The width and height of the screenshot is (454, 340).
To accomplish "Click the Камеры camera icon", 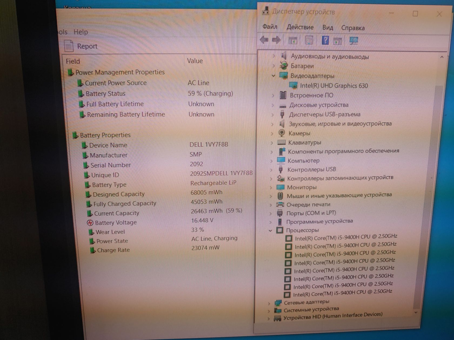I will click(x=282, y=133).
